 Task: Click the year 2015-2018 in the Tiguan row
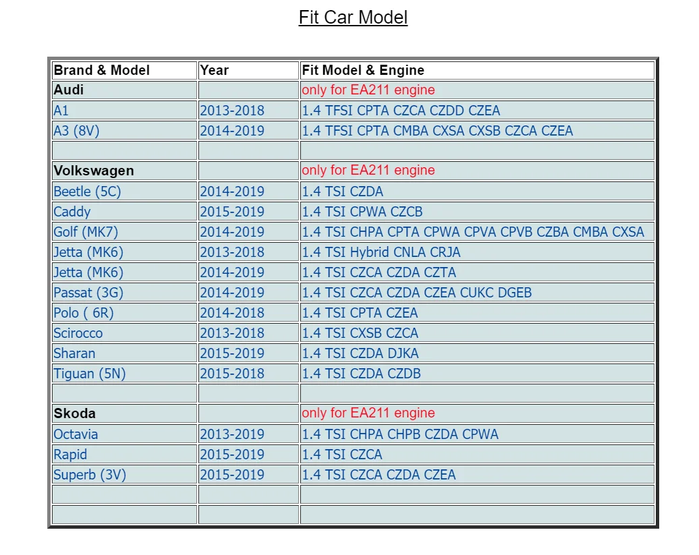[248, 374]
